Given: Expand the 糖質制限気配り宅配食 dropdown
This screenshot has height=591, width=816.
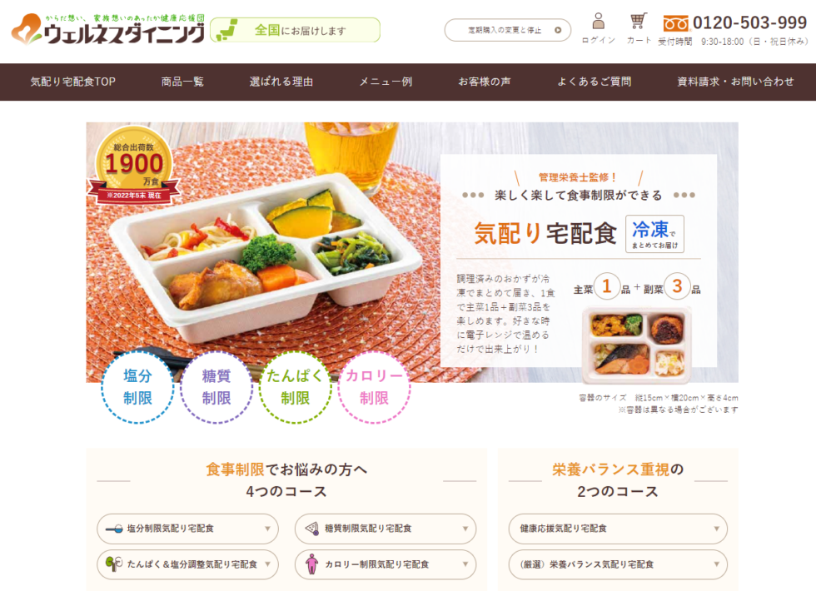Looking at the screenshot, I should tap(386, 529).
